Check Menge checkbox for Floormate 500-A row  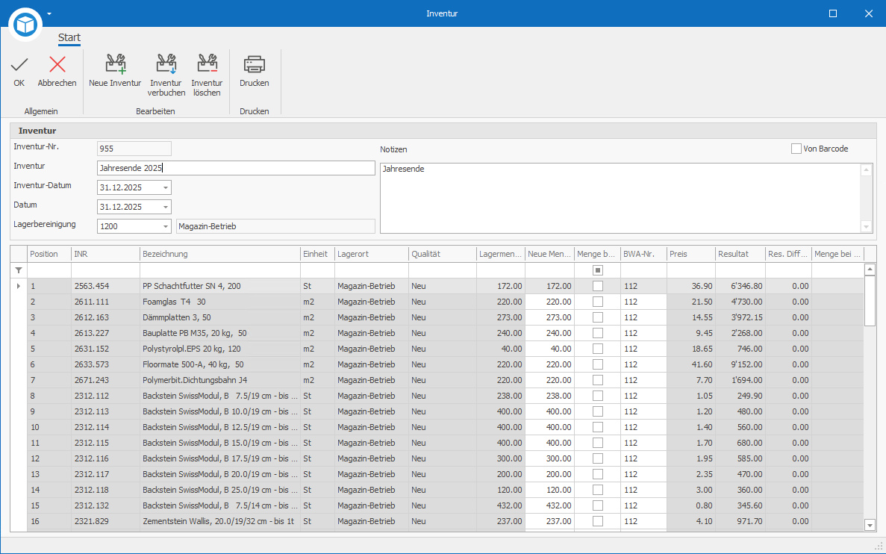click(598, 364)
